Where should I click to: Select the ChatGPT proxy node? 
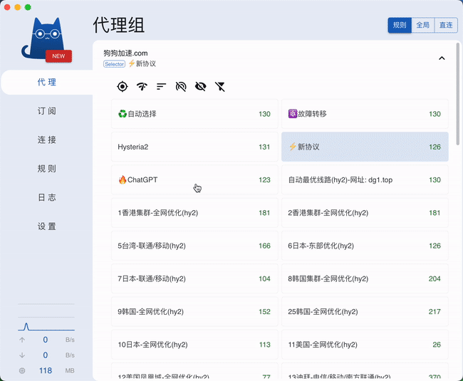point(194,180)
